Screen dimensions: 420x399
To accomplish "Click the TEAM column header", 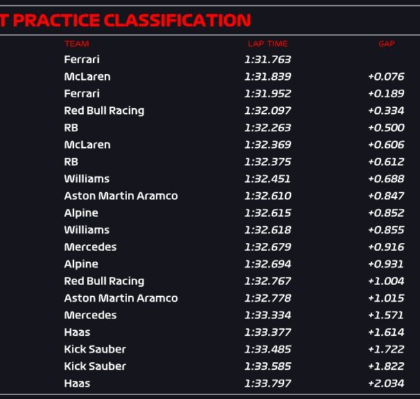I will (77, 44).
